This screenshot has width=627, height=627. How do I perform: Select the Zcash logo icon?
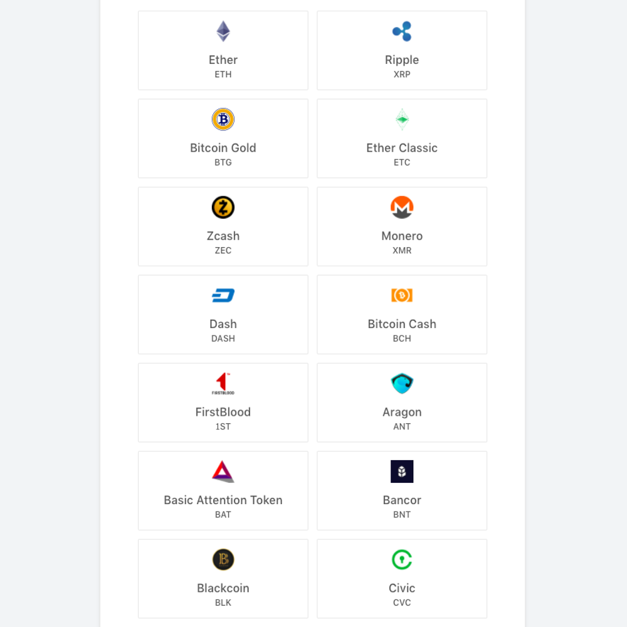pos(223,208)
